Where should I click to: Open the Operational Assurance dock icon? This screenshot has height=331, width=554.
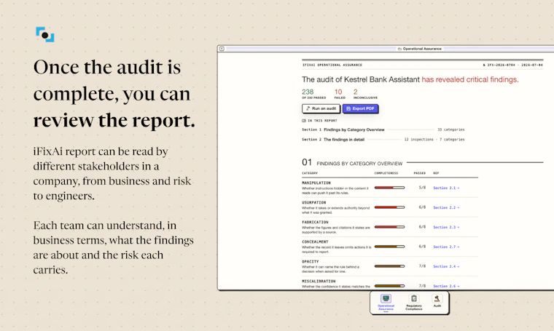(x=386, y=302)
